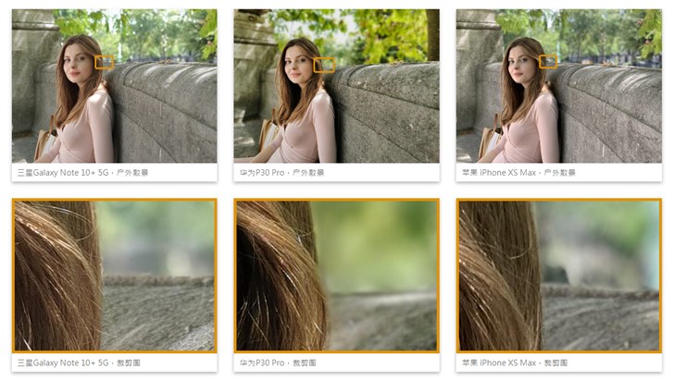Screen dimensions: 674x381
Task: Select caption '三星Galaxy Note 10+ 5G・裁剪图'
Action: 79,363
